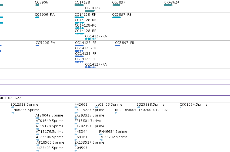Viewport: 230px width, 152px height.
Task: Select the CG5906-RA transcript glyph
Action: point(37,17)
